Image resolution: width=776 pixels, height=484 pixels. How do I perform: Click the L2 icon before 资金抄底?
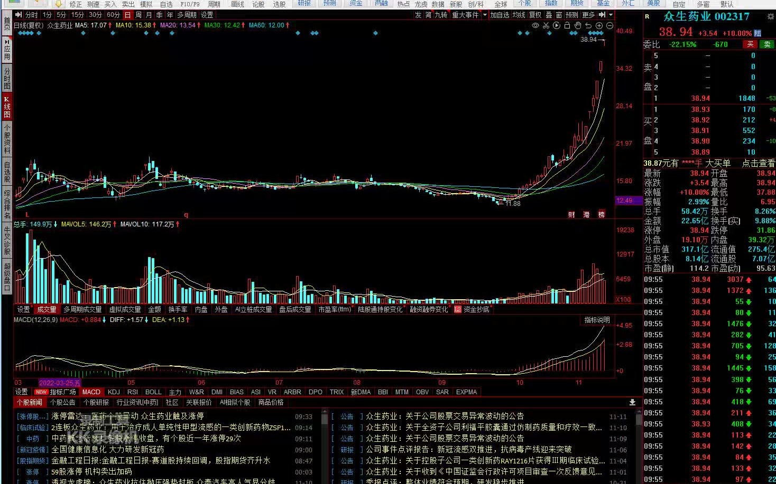pyautogui.click(x=457, y=309)
